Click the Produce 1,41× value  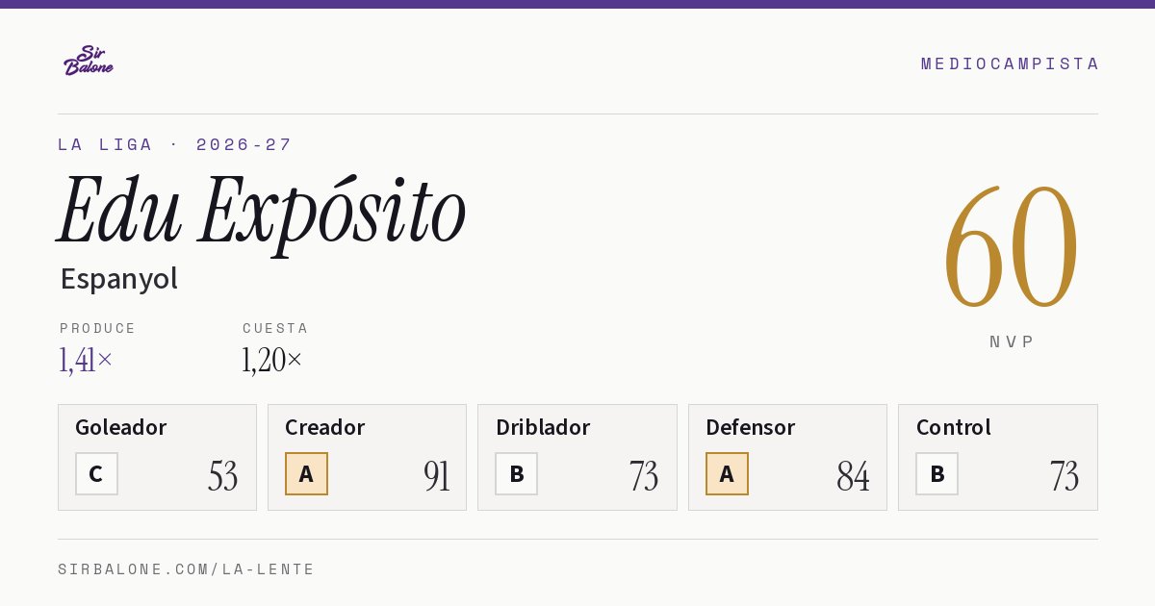(86, 360)
